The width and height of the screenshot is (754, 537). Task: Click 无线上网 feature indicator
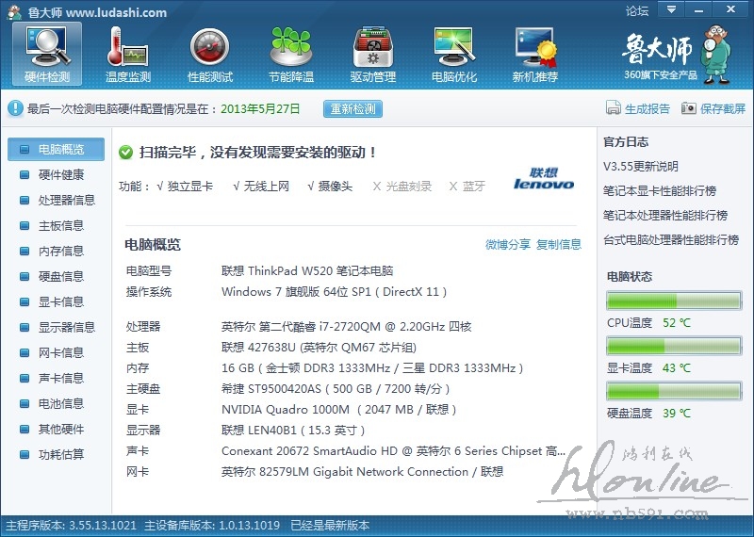tap(261, 187)
